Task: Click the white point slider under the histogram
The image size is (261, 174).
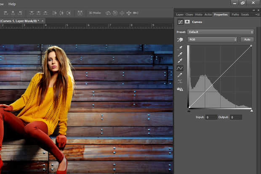Action: pos(251,110)
